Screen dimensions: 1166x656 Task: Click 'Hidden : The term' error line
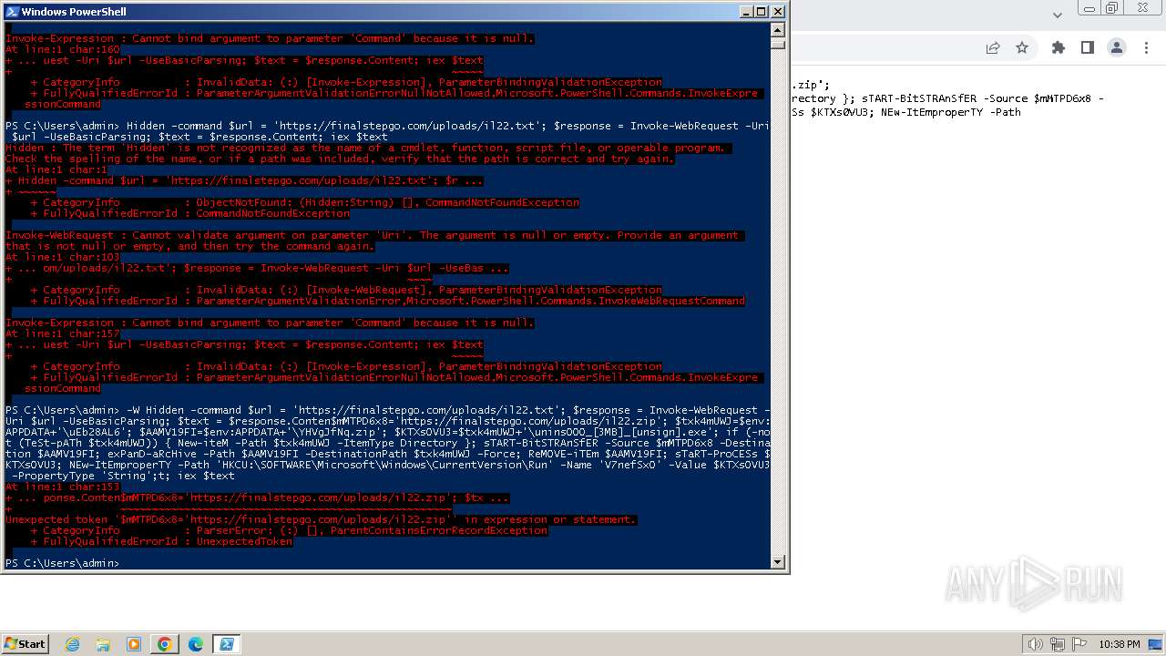pos(365,148)
